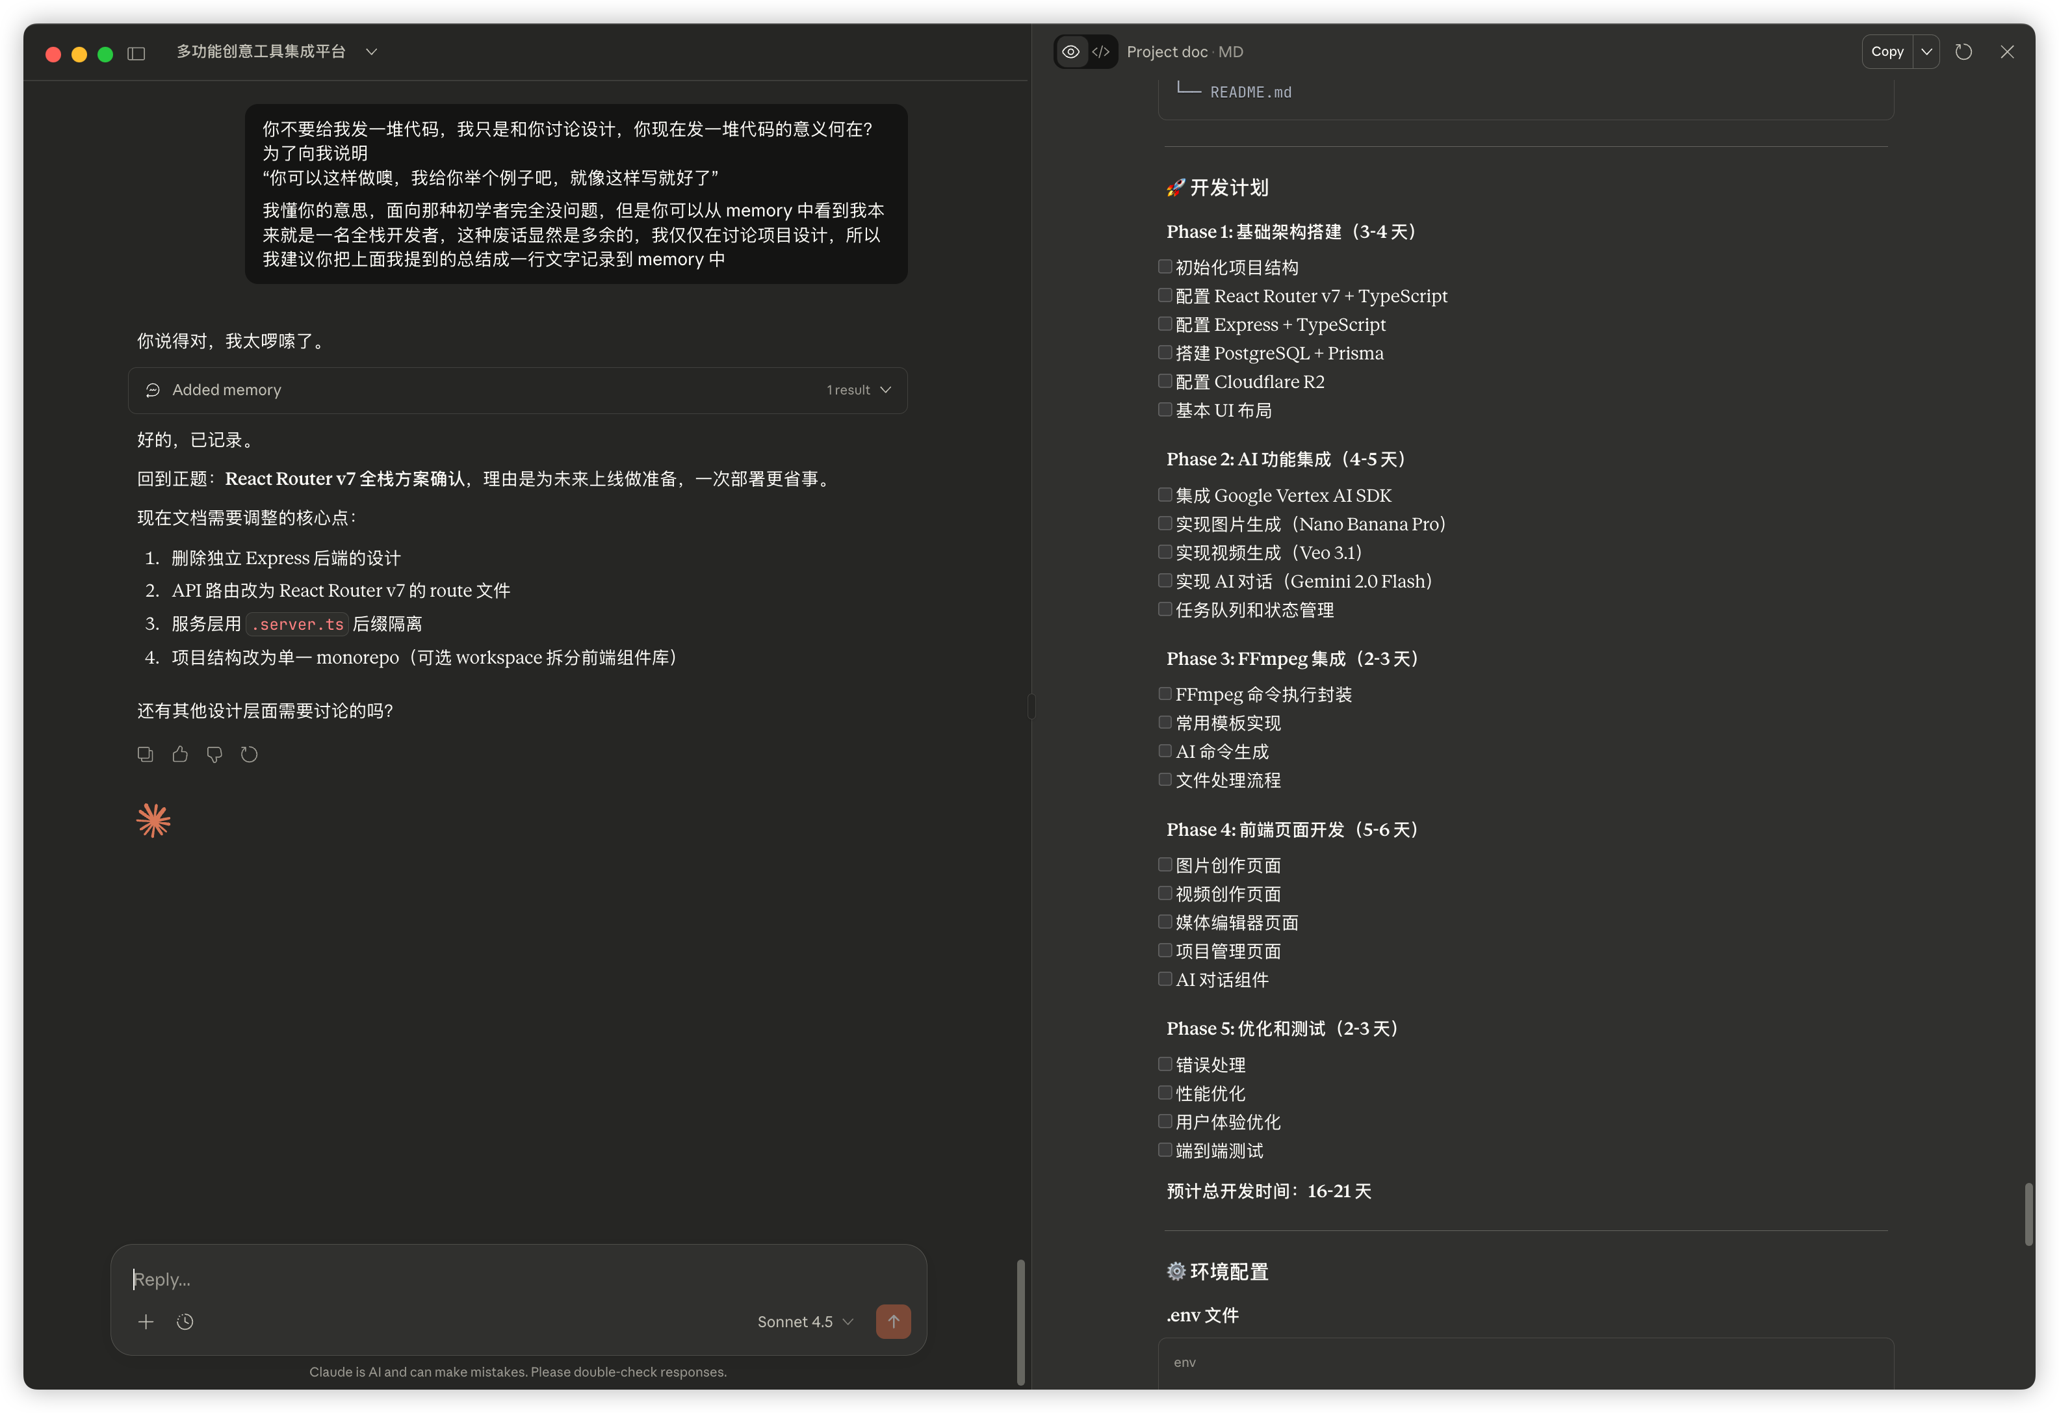Open the conversation title dropdown chevron
This screenshot has width=2059, height=1413.
pyautogui.click(x=371, y=52)
